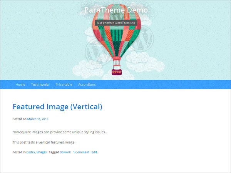Open the ParaTheme Demo site title
Screen dimensions: 231x173
116,10
